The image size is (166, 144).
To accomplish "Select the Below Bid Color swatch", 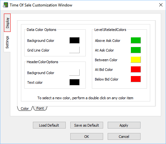I will 136,79.
